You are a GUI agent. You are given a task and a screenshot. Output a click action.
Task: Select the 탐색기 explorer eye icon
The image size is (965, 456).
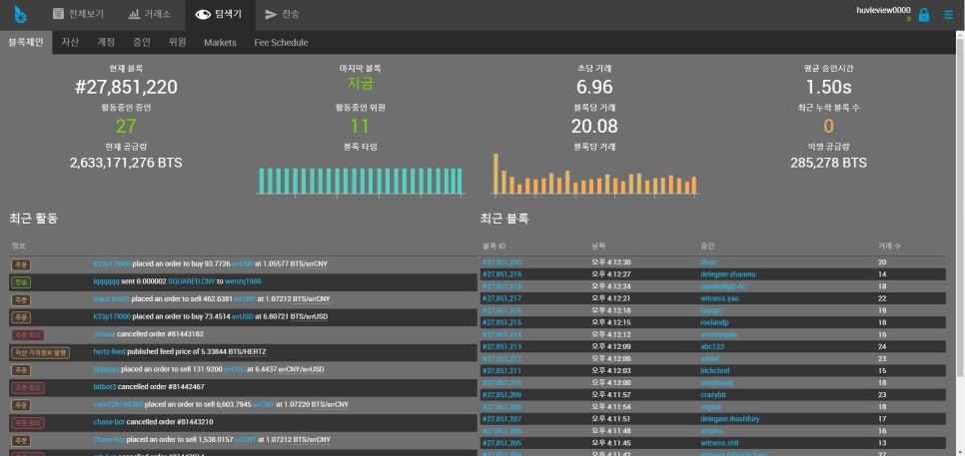(x=204, y=14)
